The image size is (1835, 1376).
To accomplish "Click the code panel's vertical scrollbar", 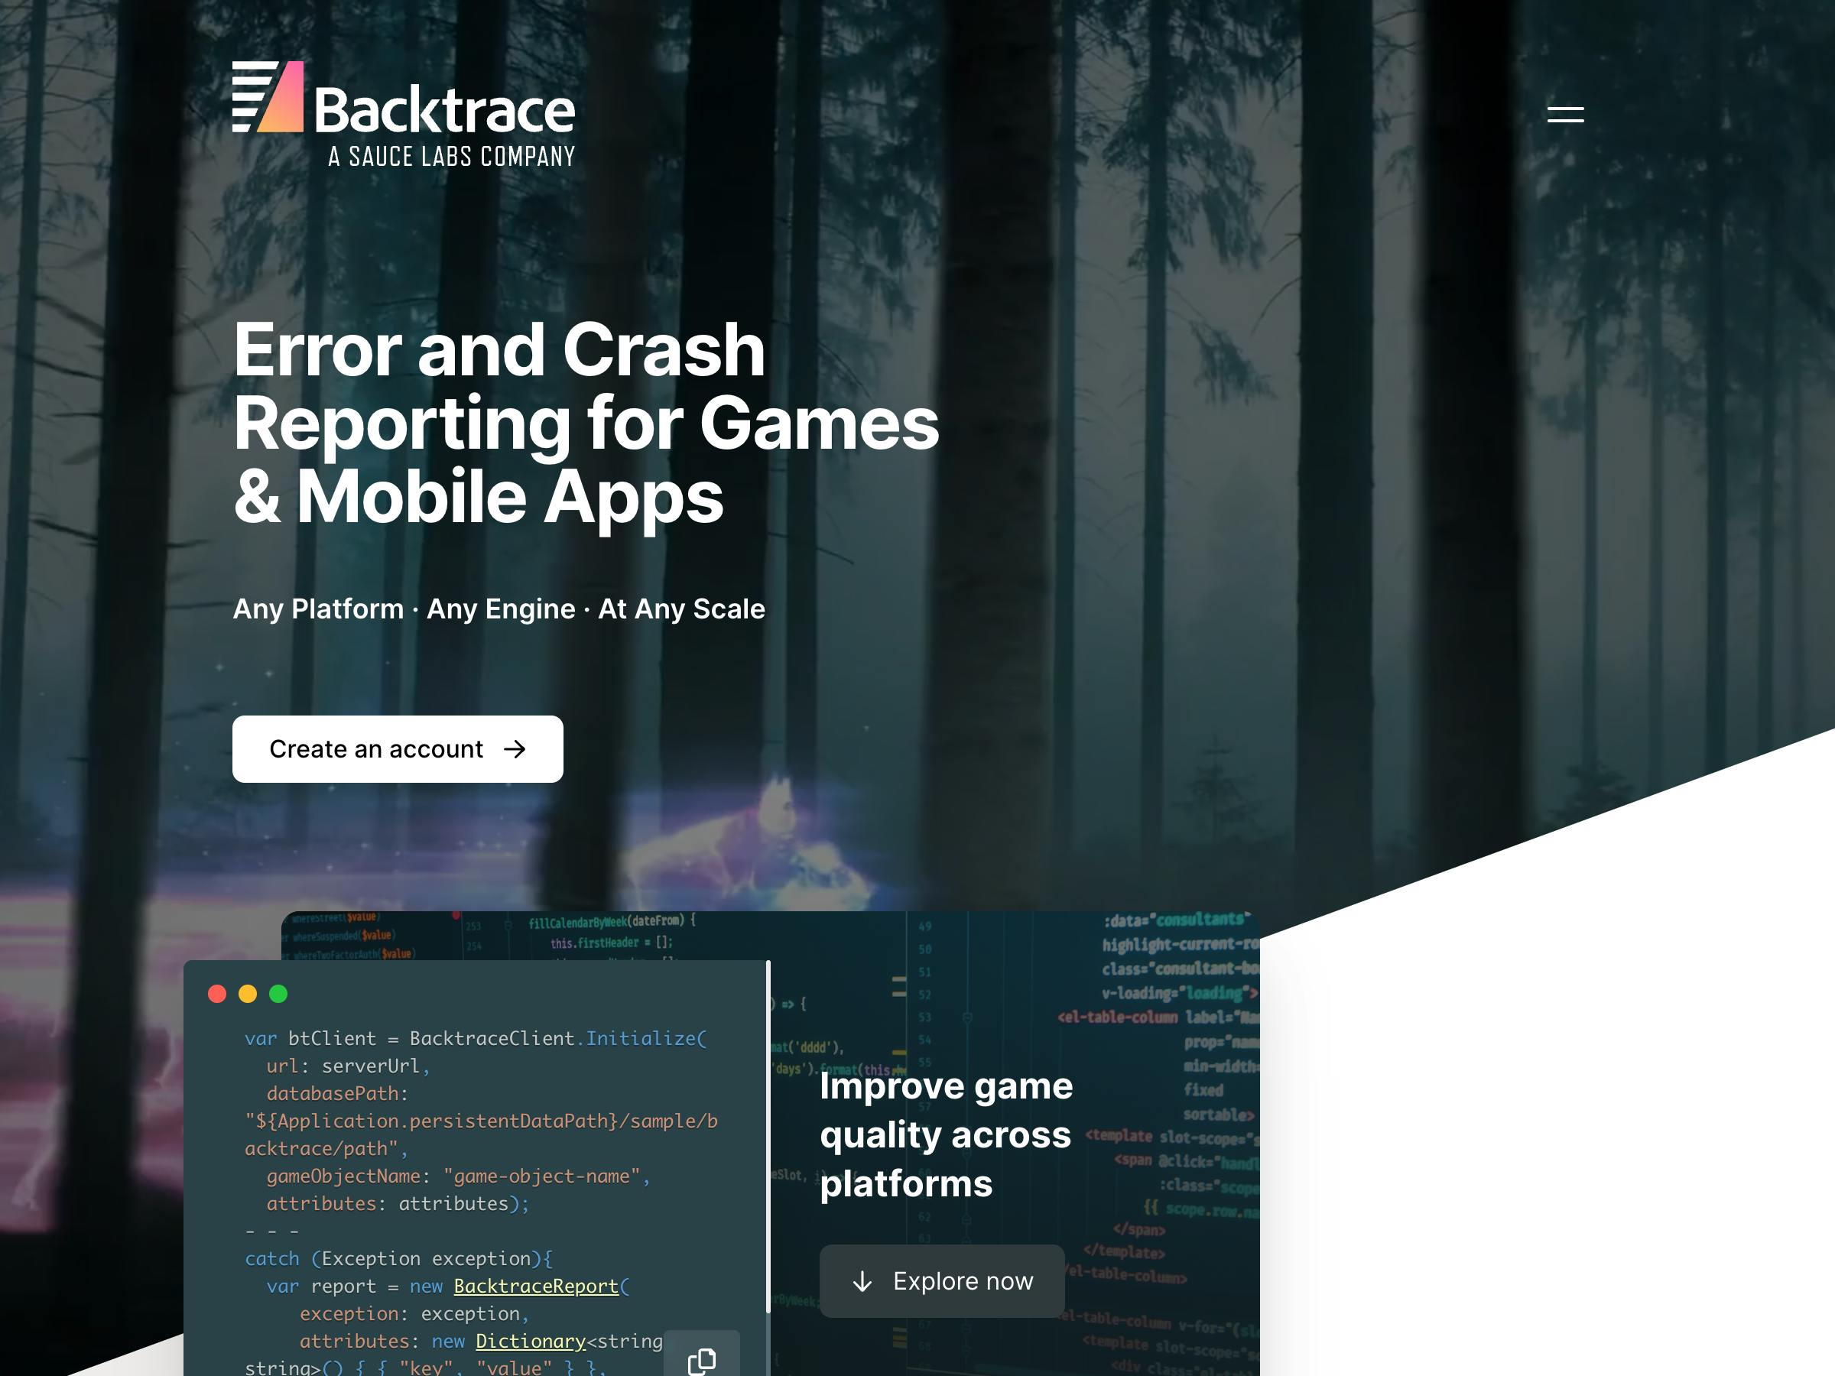I will coord(768,1136).
